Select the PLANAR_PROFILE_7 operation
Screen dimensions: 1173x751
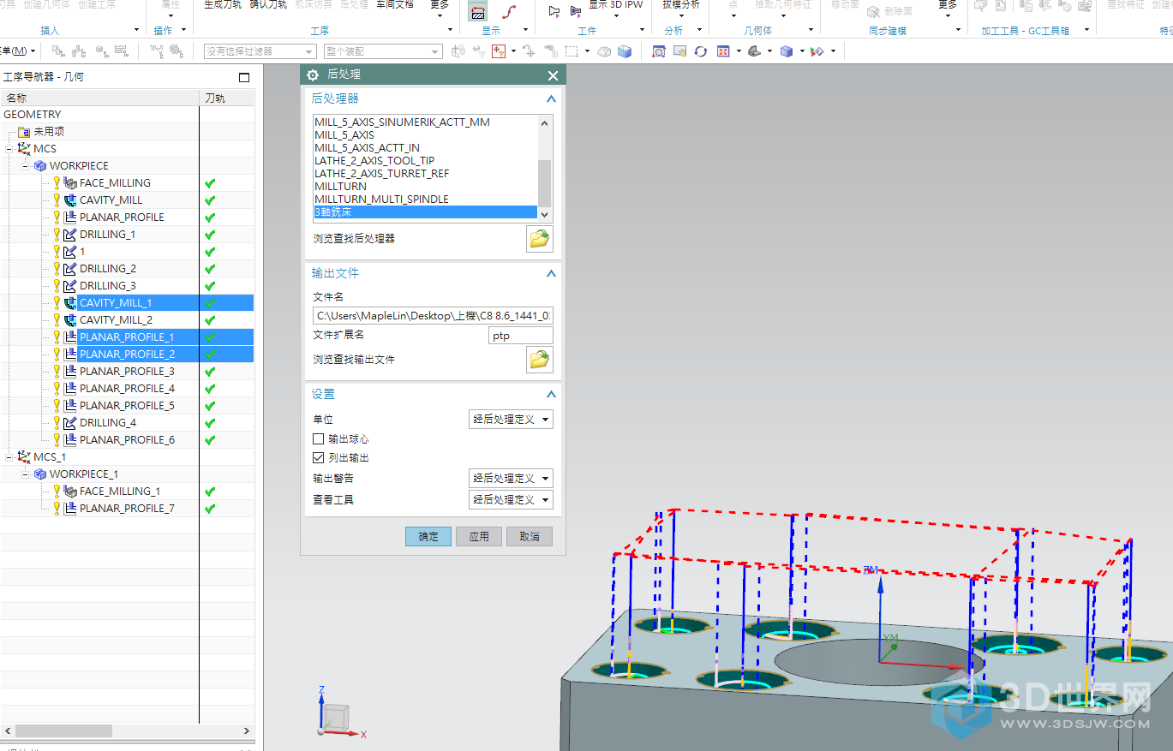pos(127,509)
